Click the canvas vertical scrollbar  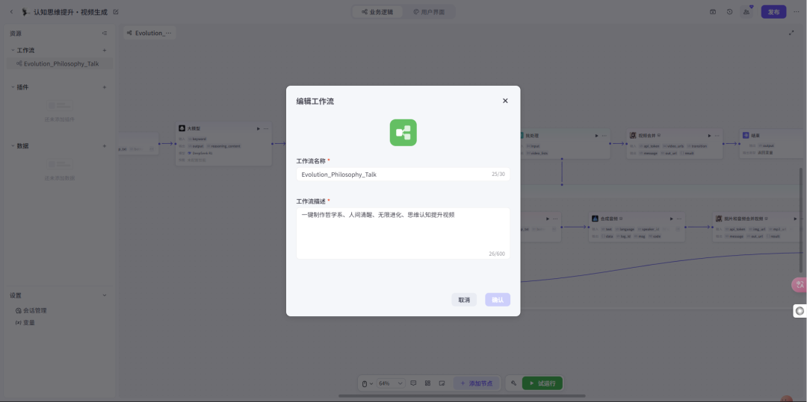click(800, 220)
